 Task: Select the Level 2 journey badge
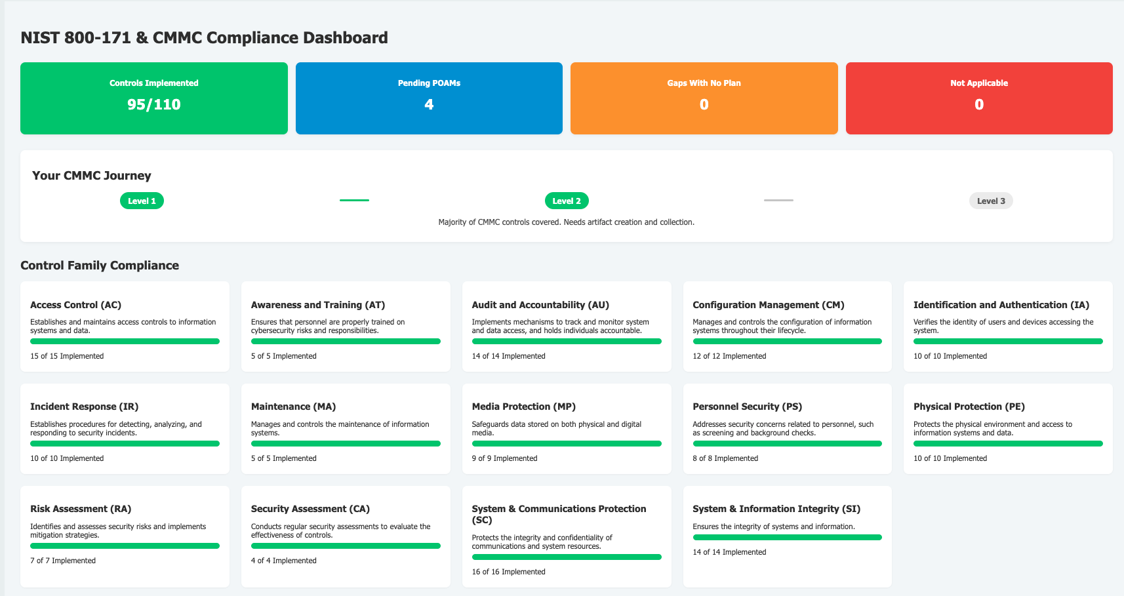[567, 201]
